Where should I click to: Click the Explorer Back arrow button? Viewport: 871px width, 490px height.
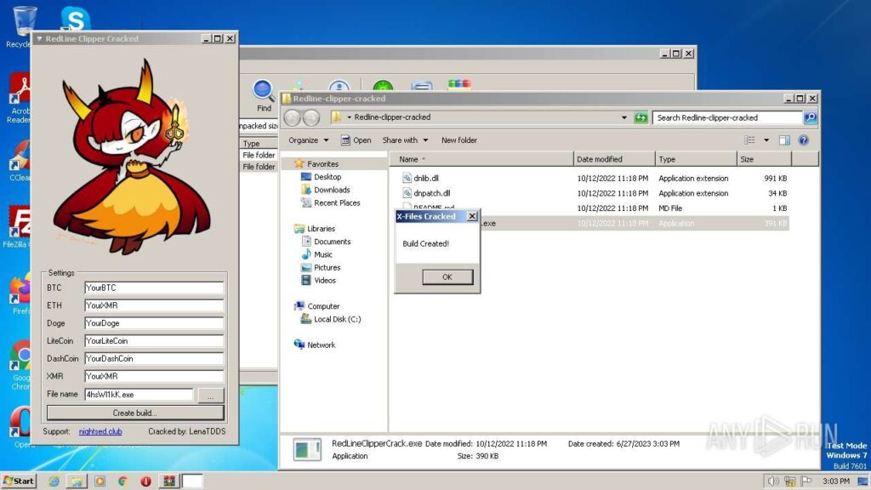[293, 117]
